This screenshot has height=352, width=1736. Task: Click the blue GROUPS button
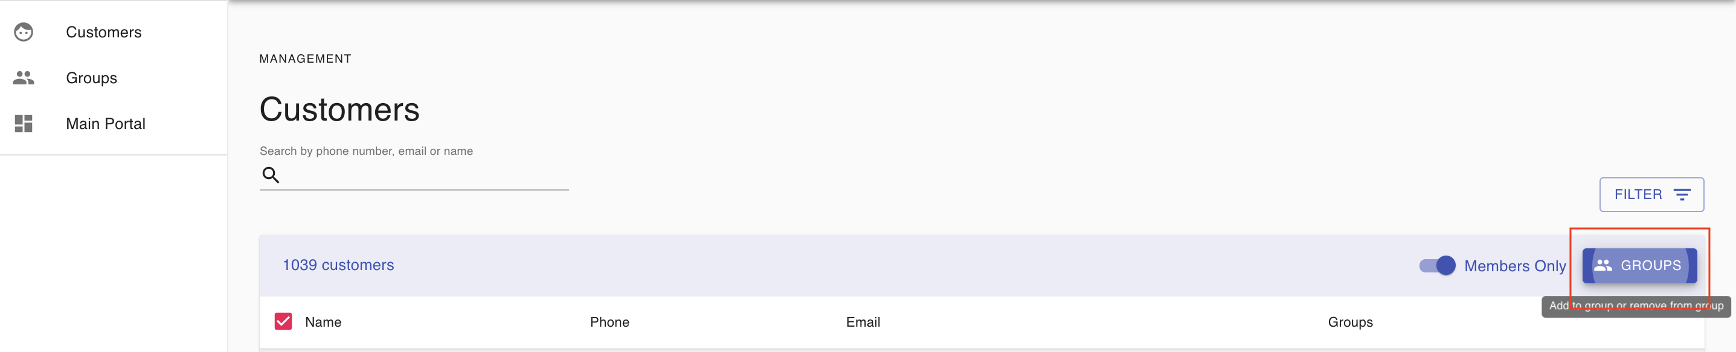pyautogui.click(x=1639, y=266)
